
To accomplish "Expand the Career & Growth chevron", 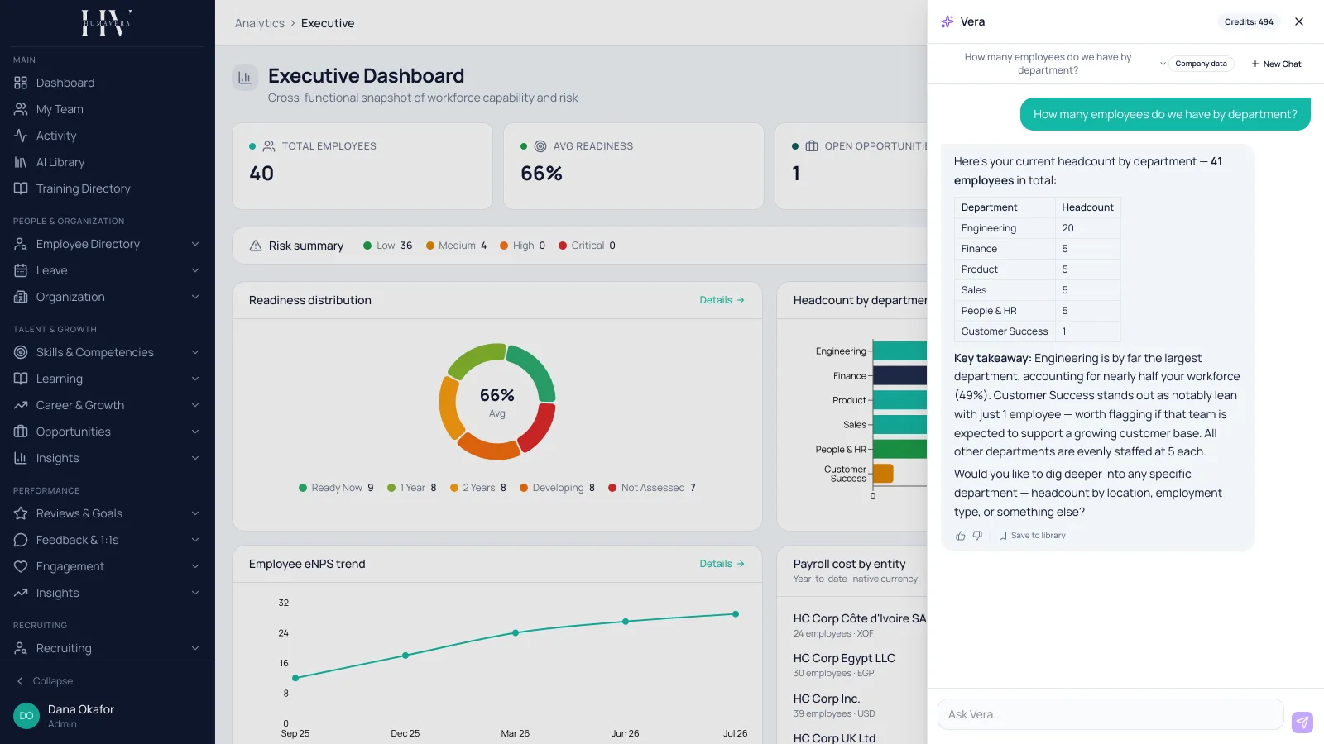I will [195, 405].
